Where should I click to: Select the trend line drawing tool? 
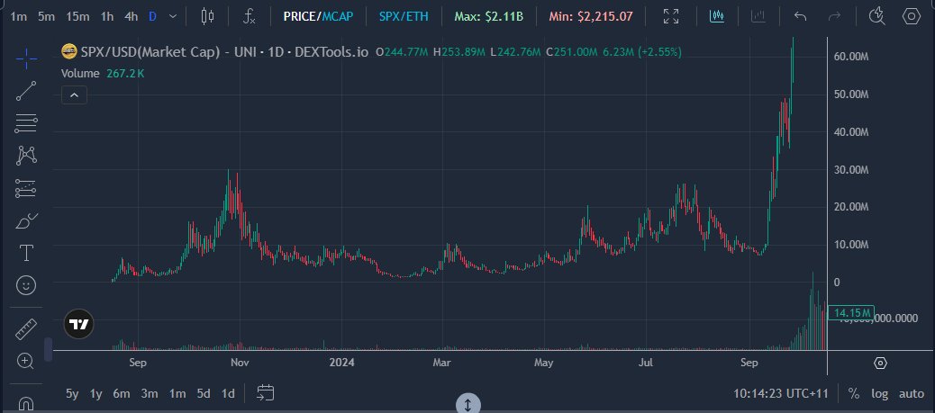click(x=26, y=91)
